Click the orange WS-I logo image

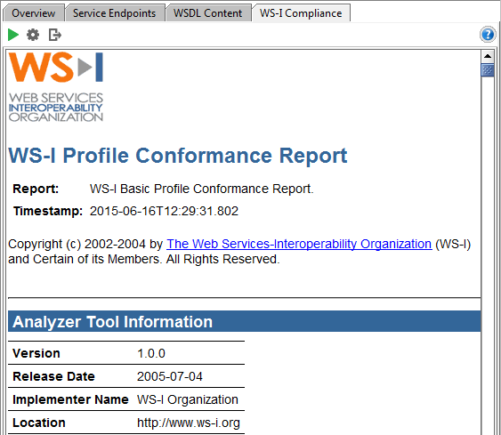click(x=56, y=87)
